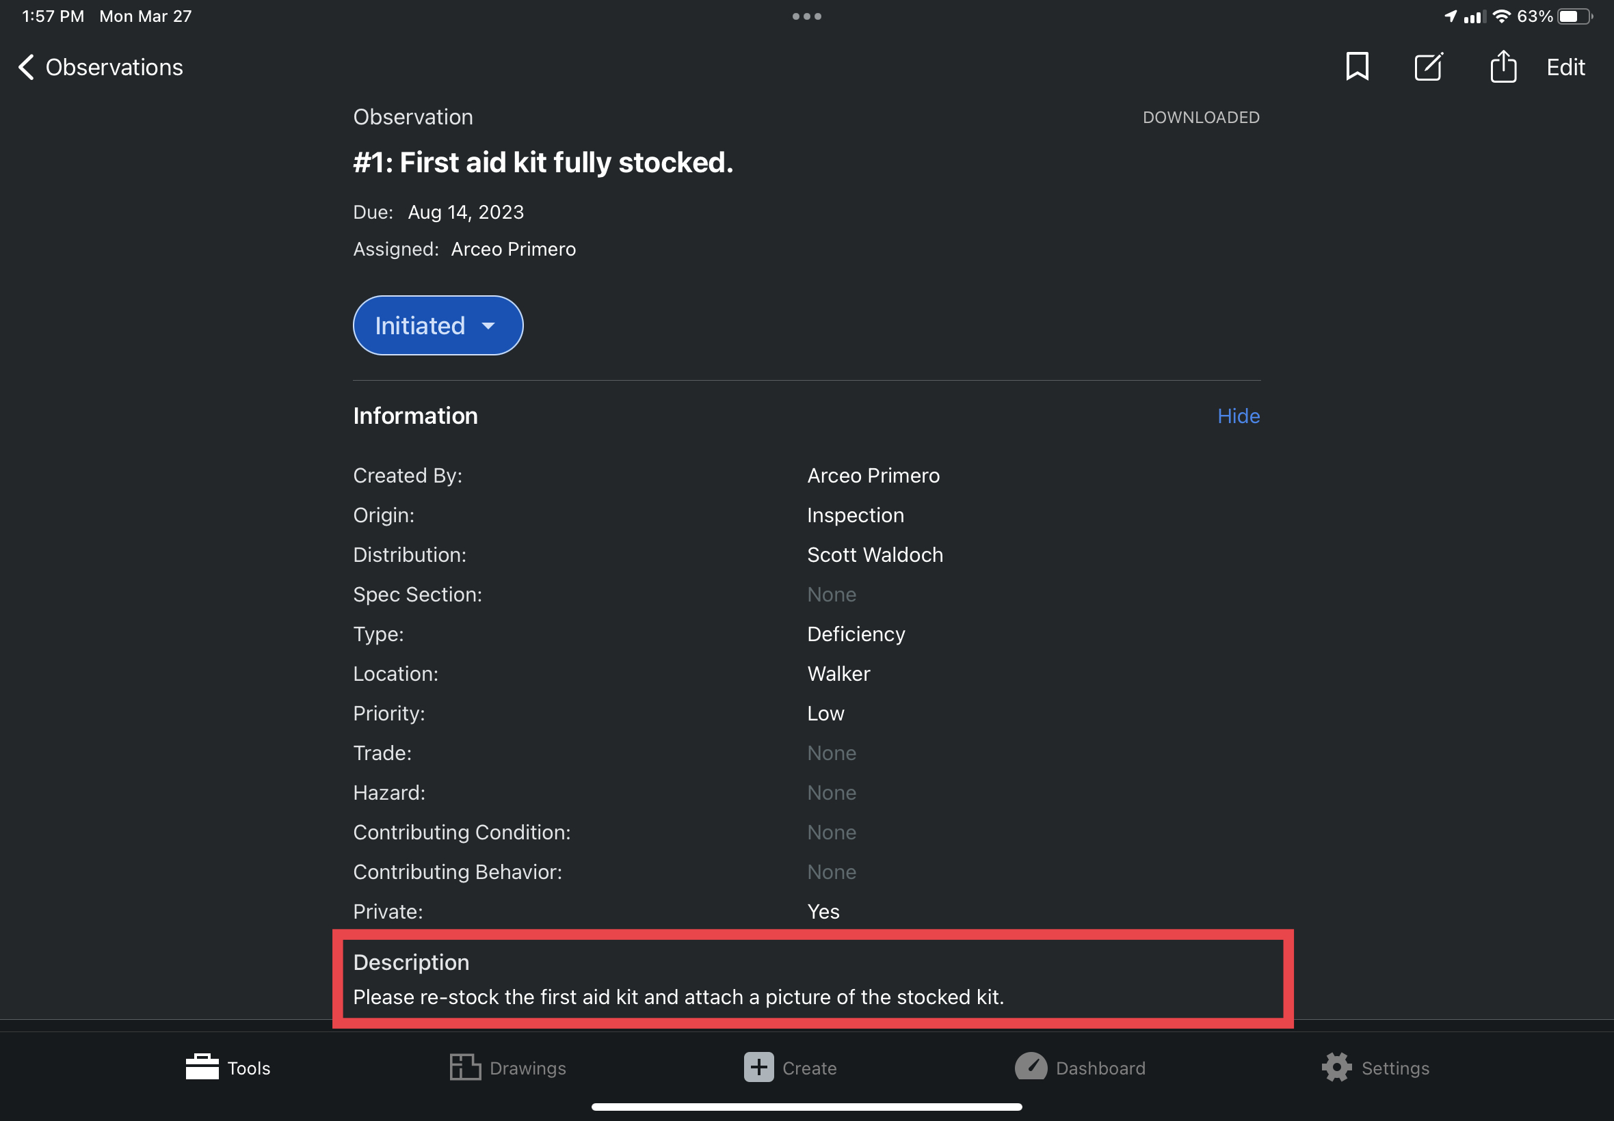Hide the Information section
The width and height of the screenshot is (1614, 1121).
click(x=1238, y=416)
